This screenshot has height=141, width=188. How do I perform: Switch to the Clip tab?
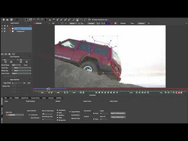5,98
